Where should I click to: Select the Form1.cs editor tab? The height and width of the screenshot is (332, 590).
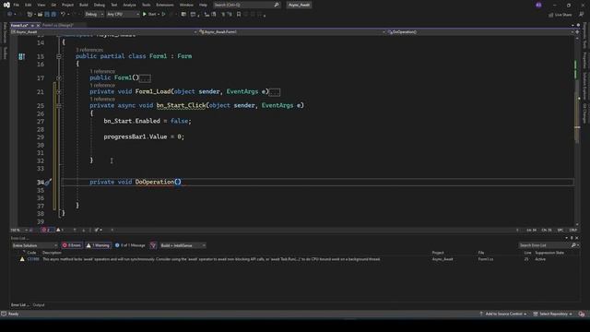pyautogui.click(x=19, y=25)
